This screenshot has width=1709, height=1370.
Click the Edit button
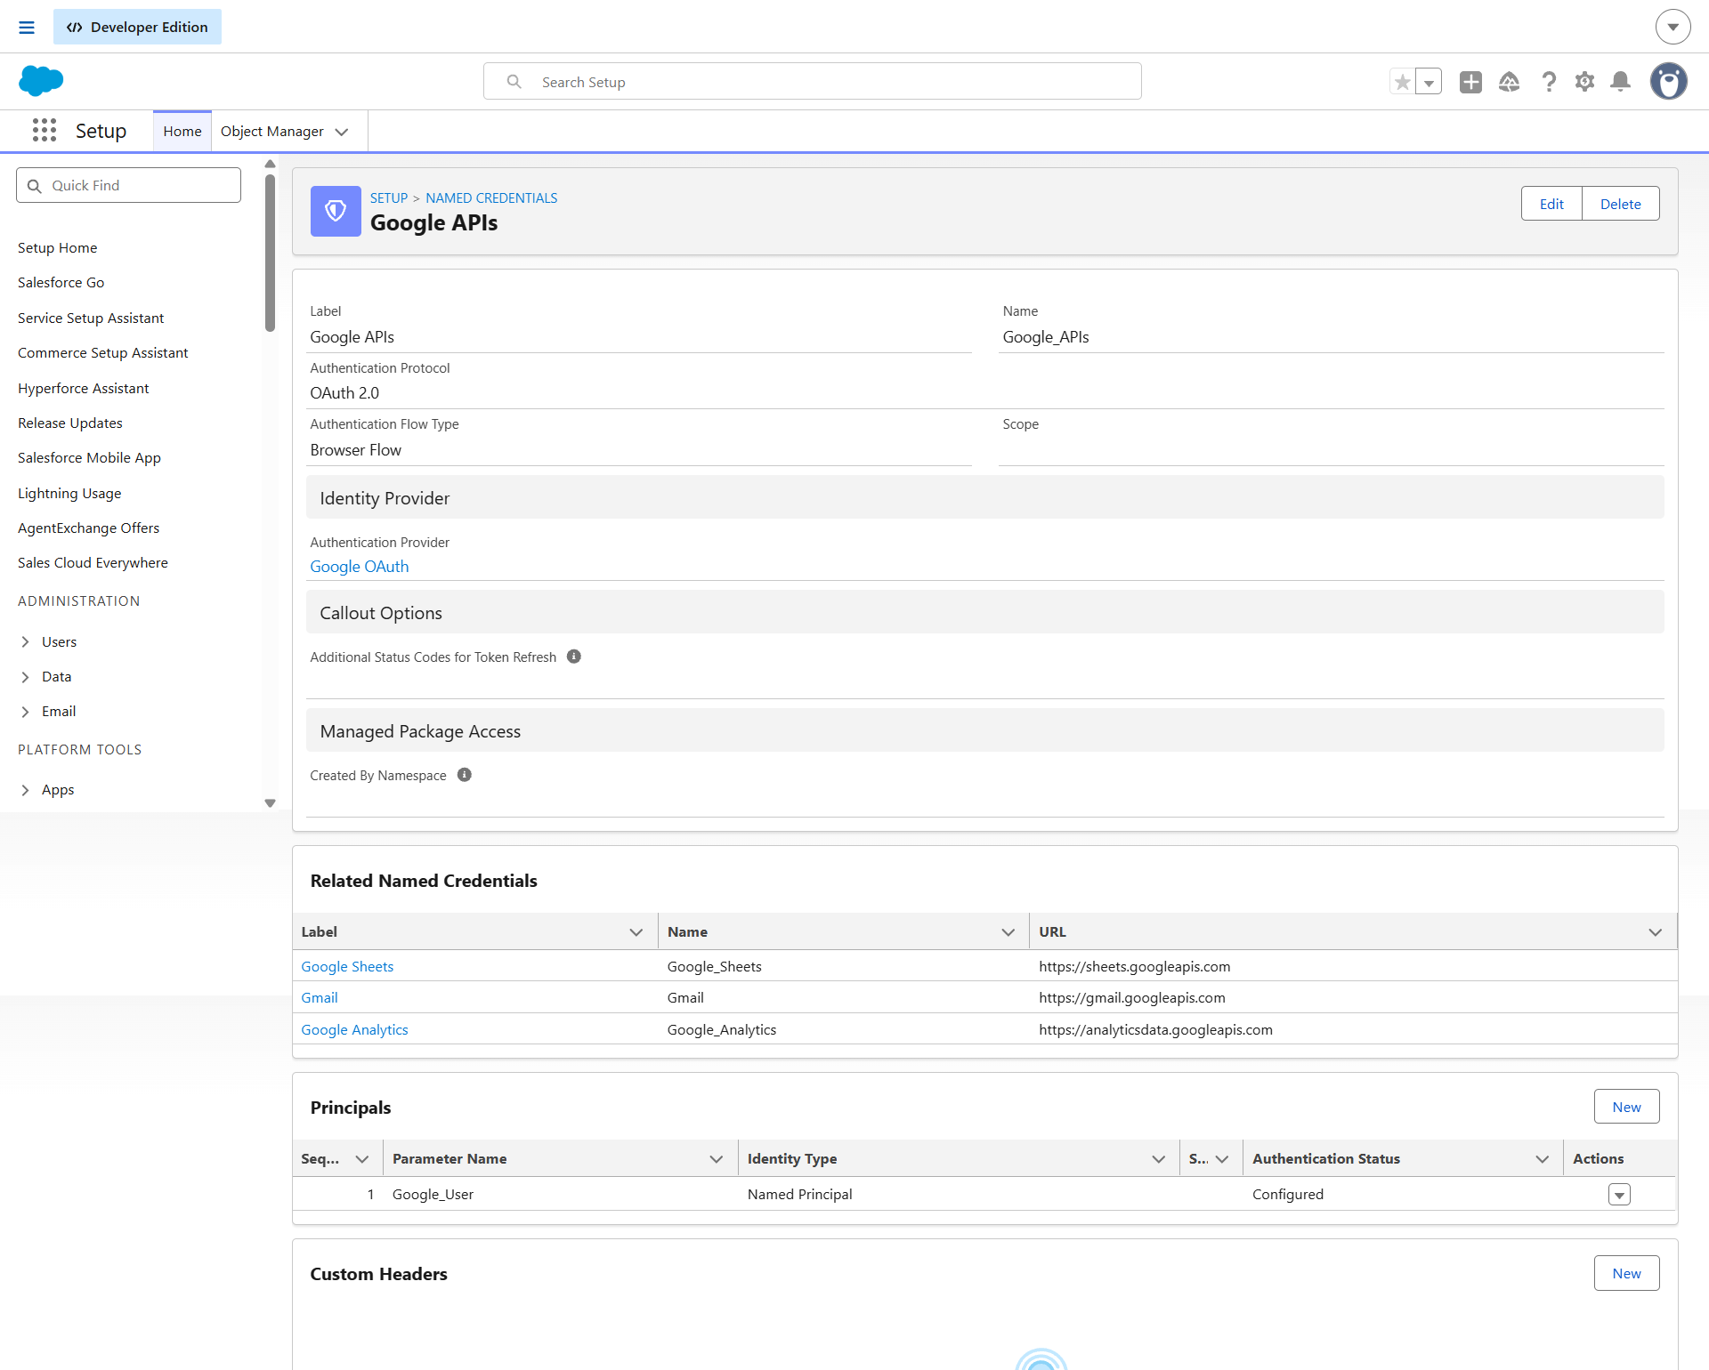(x=1551, y=204)
